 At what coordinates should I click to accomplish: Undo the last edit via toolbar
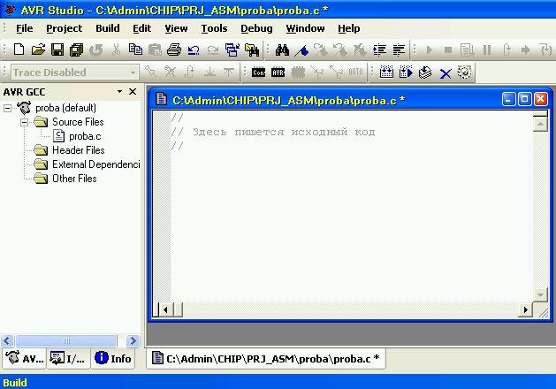pos(194,50)
